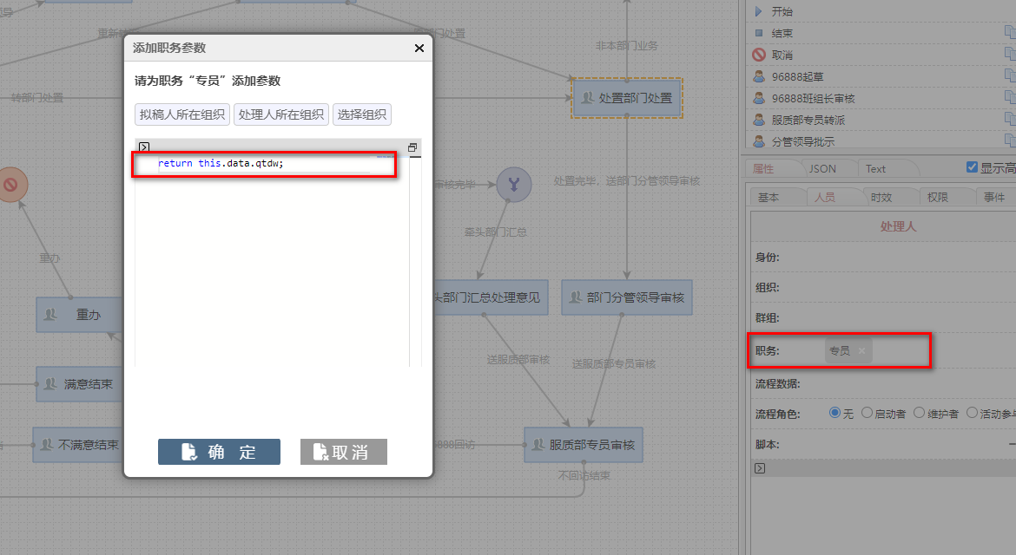Click the copy icon on 96888起草 row
The width and height of the screenshot is (1016, 555).
[x=1010, y=75]
